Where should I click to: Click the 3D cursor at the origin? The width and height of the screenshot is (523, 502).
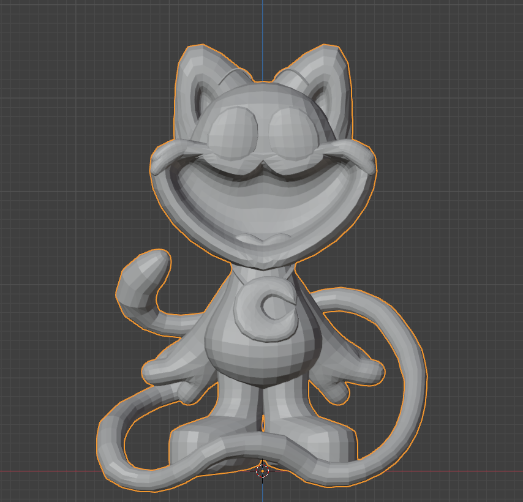(x=263, y=471)
